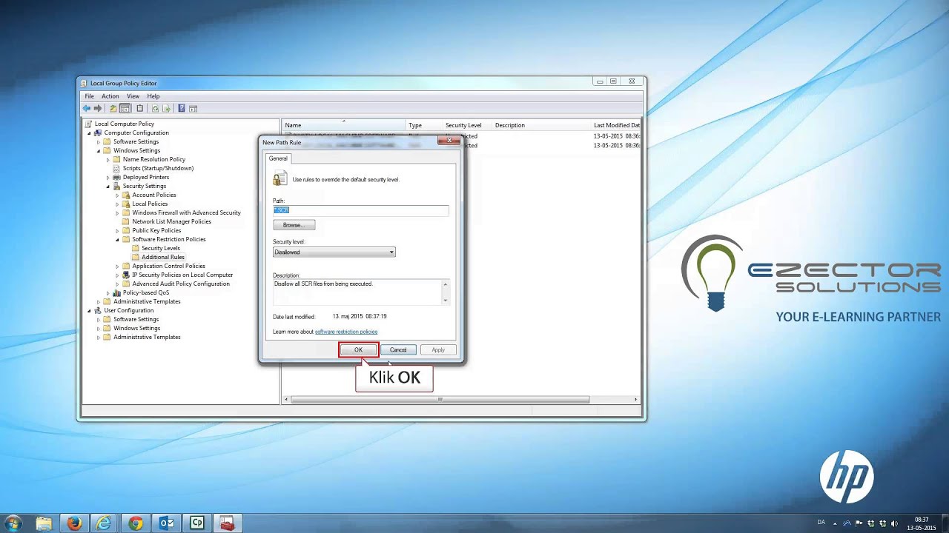
Task: Click the Refresh toolbar icon
Action: (155, 109)
